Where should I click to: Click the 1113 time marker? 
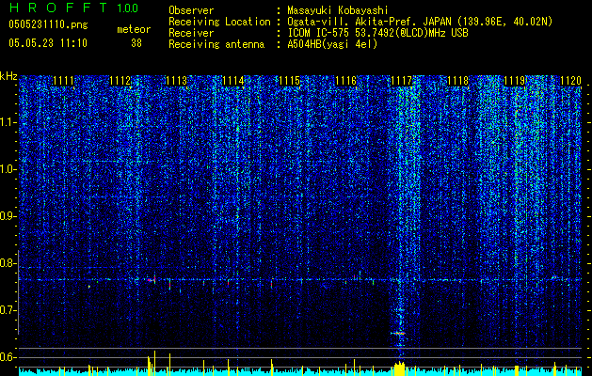[177, 81]
